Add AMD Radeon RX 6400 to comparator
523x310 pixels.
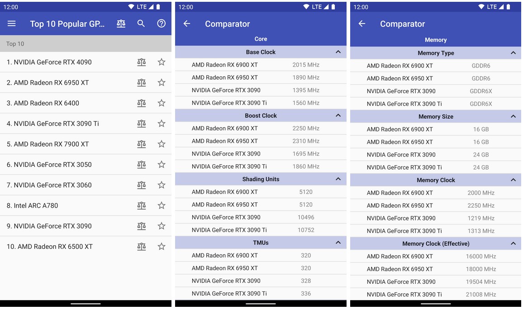pos(142,103)
